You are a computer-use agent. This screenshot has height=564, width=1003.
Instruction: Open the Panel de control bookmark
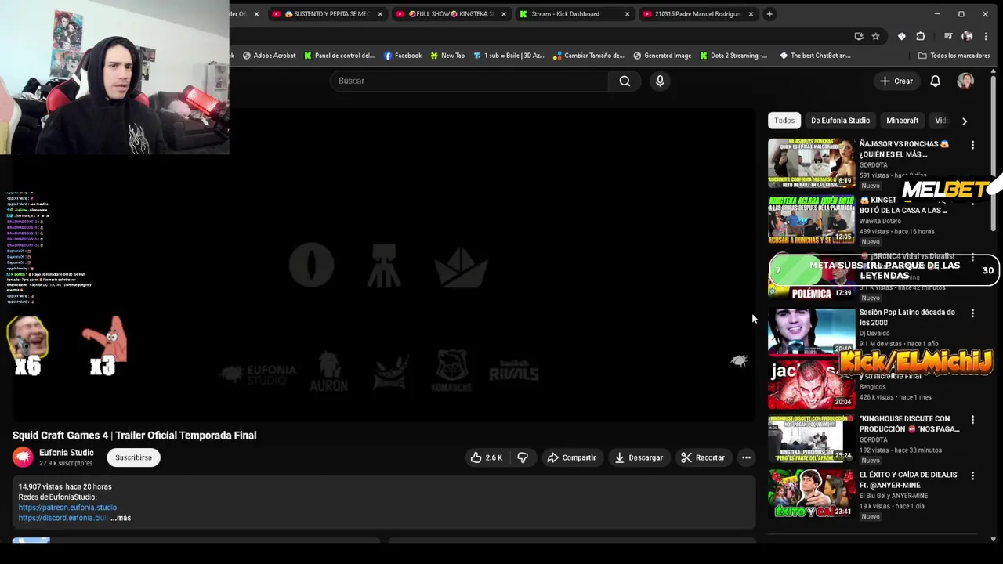(339, 56)
